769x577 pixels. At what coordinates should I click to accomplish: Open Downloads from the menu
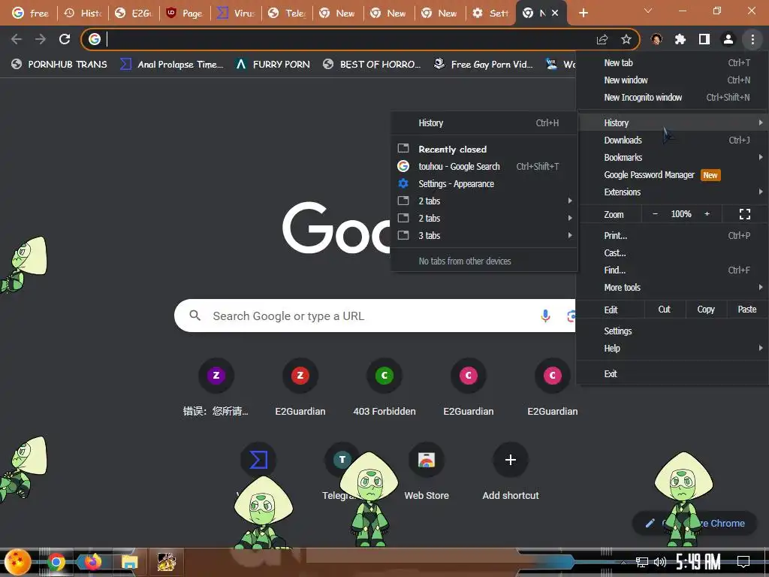[x=672, y=140]
